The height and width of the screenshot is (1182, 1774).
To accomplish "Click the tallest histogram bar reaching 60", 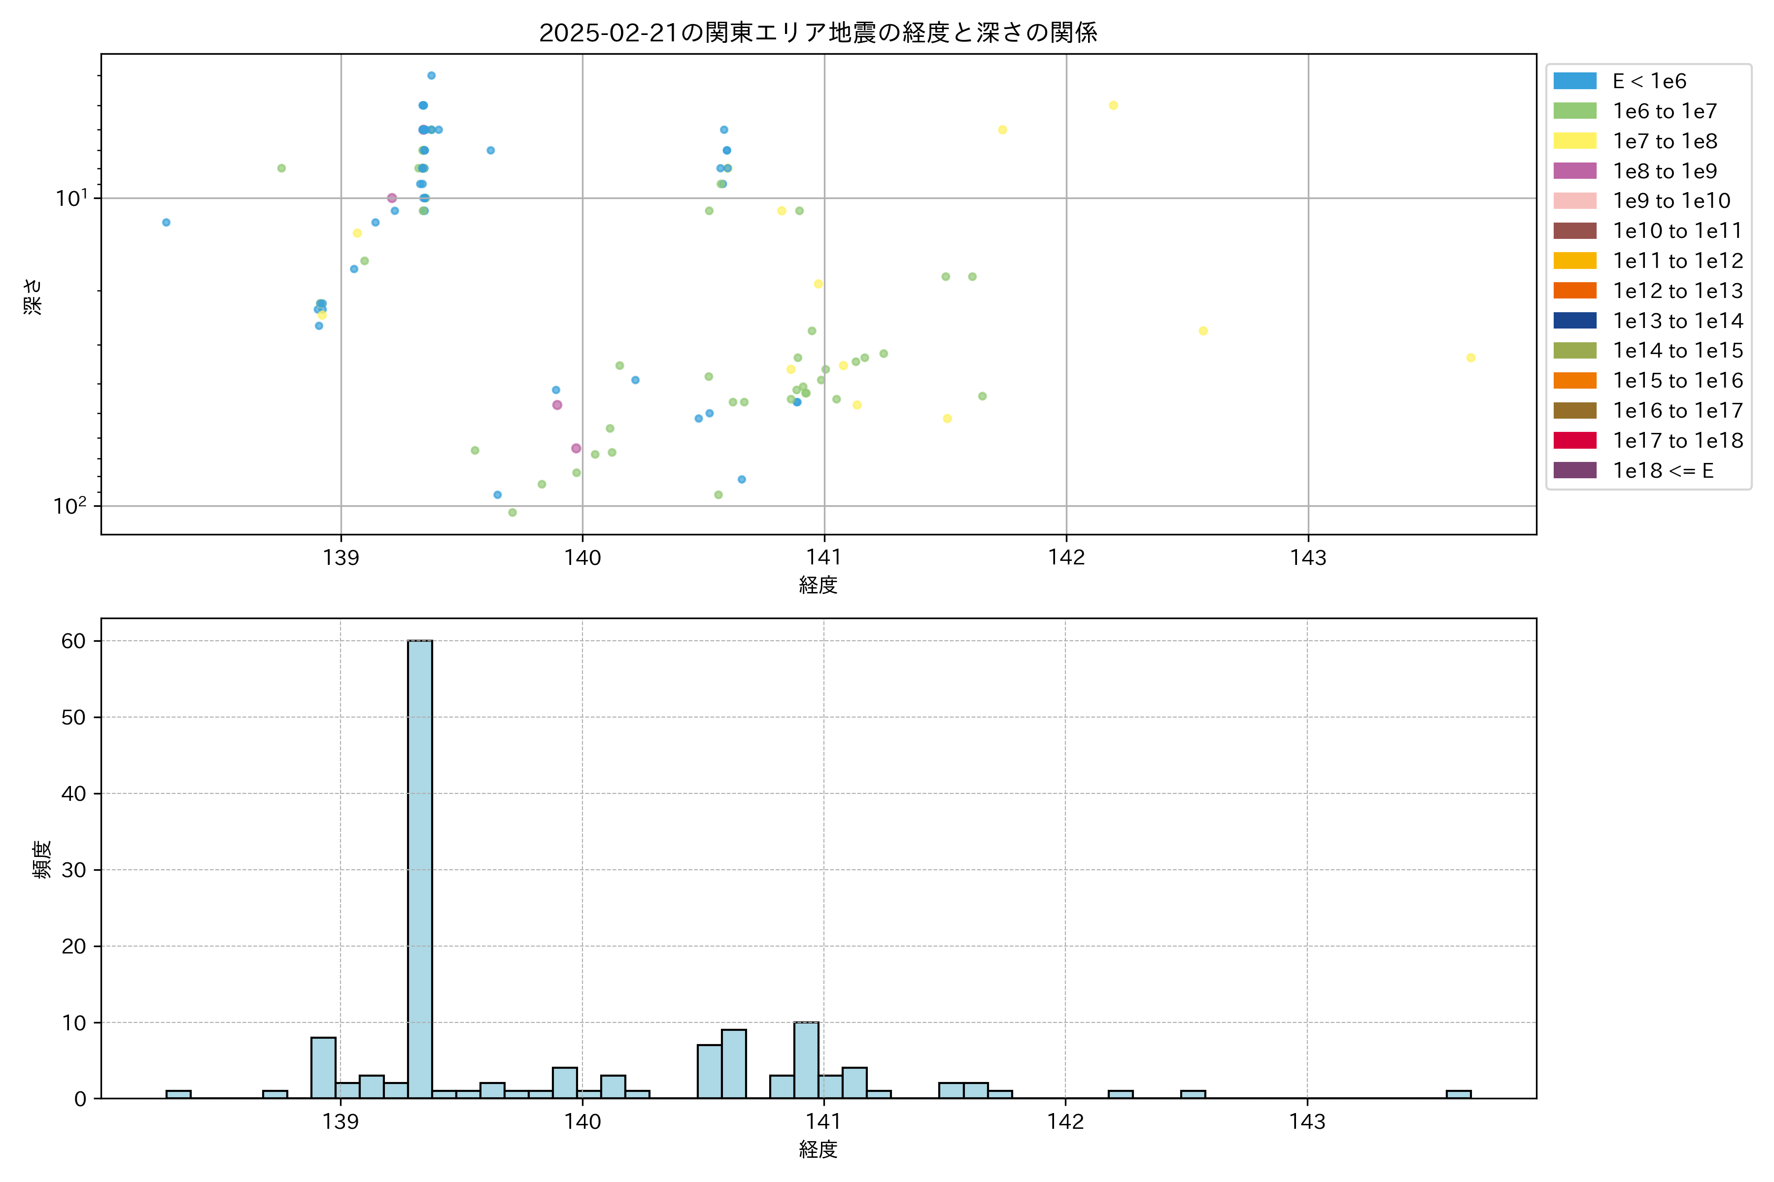I will click(x=420, y=867).
